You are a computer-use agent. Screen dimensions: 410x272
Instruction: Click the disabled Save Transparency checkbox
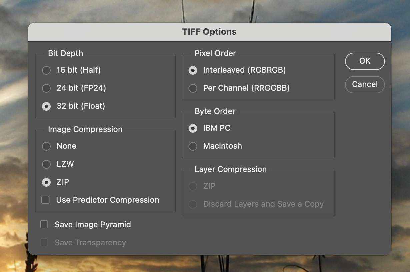(44, 242)
